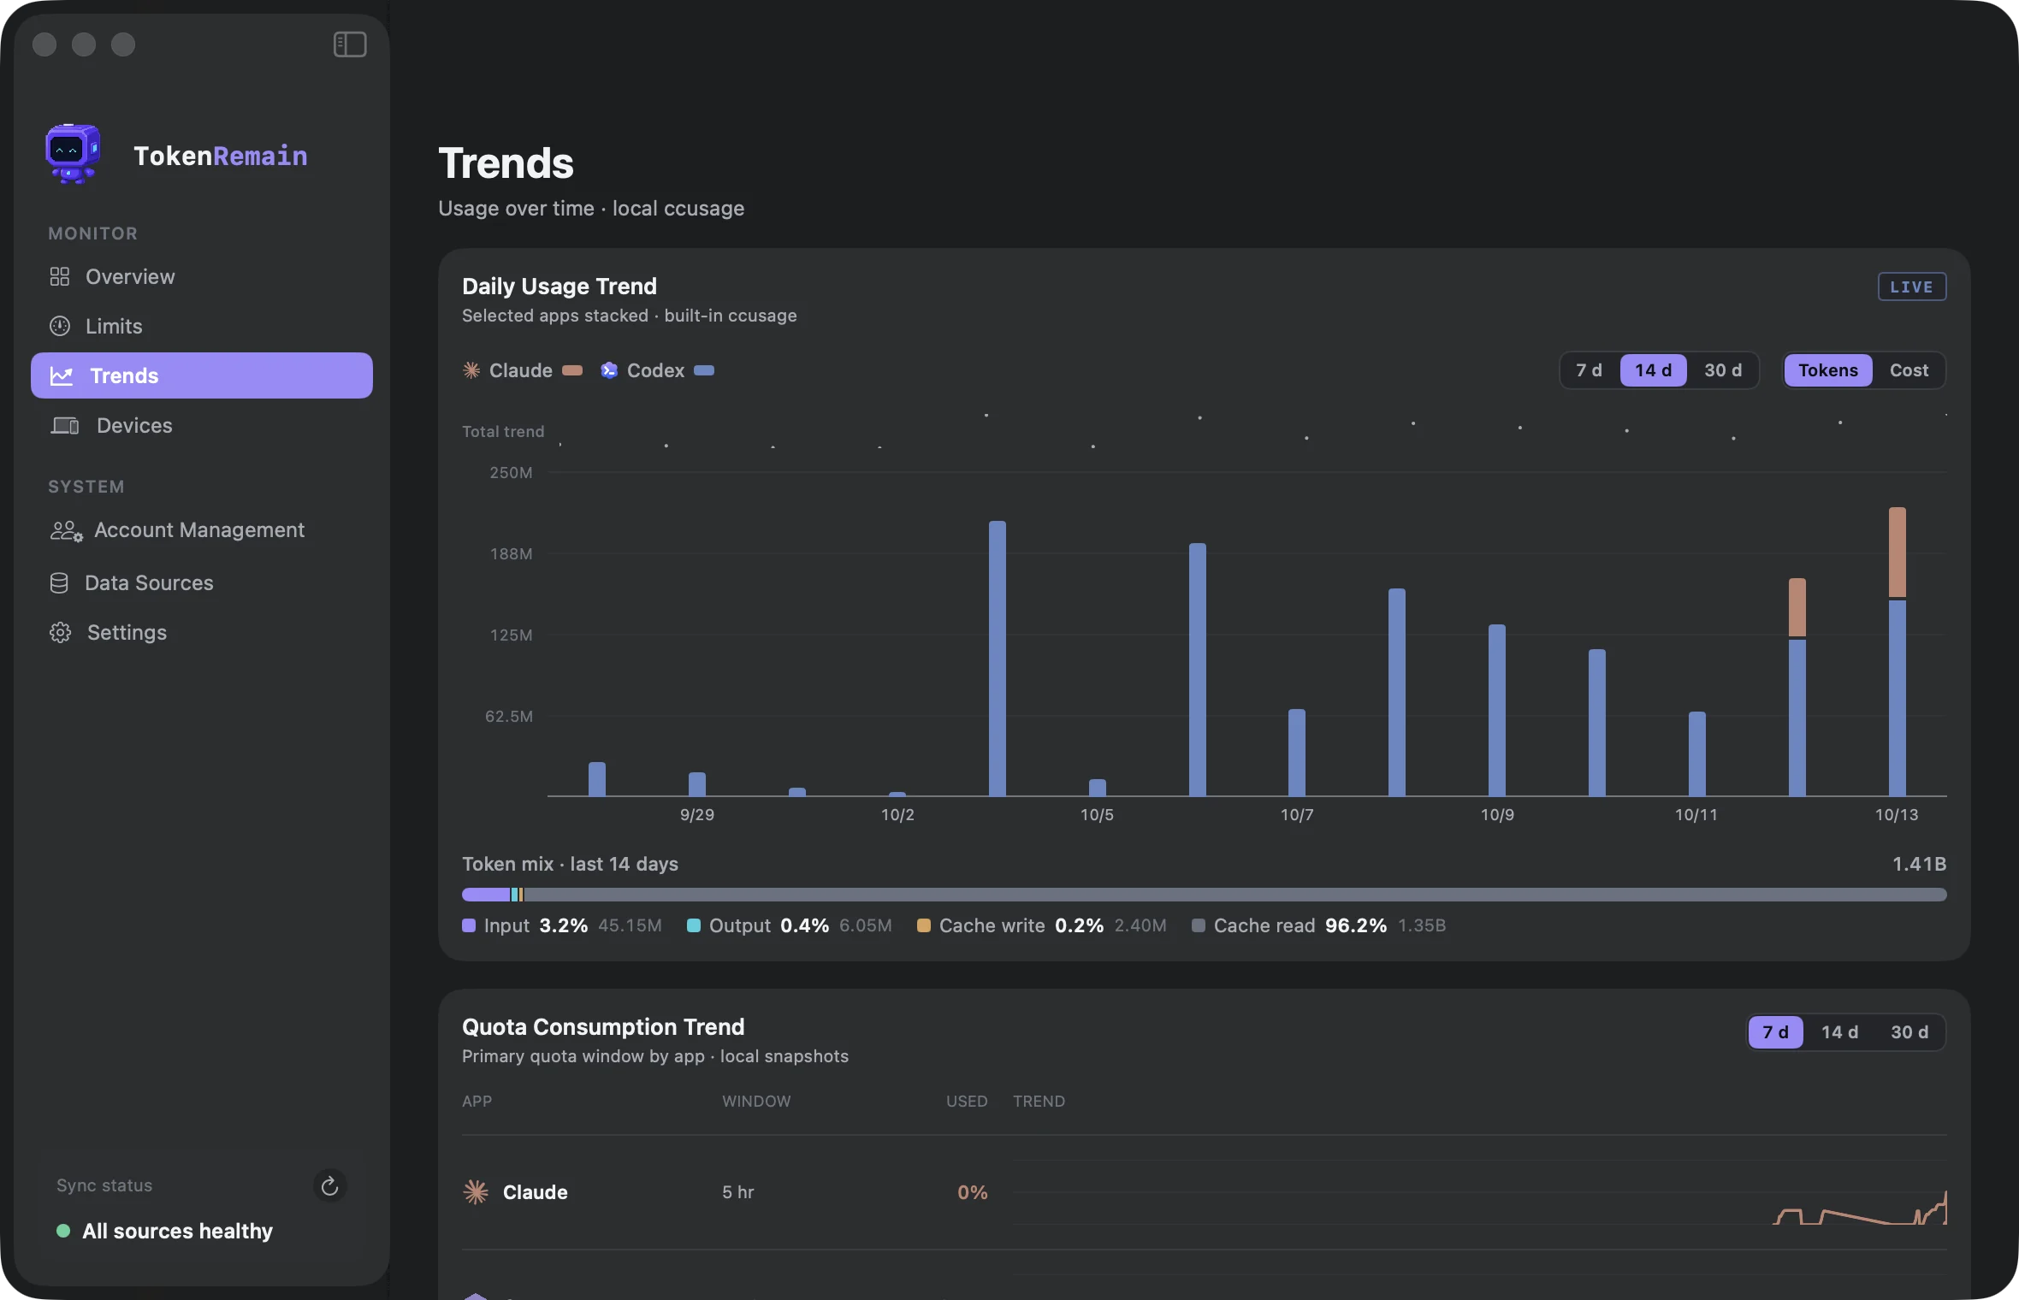This screenshot has height=1300, width=2019.
Task: Toggle Claude series in chart legend
Action: [x=521, y=370]
